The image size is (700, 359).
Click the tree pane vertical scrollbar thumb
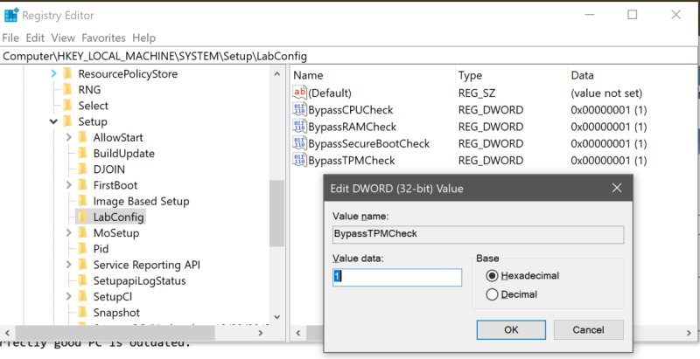[276, 213]
